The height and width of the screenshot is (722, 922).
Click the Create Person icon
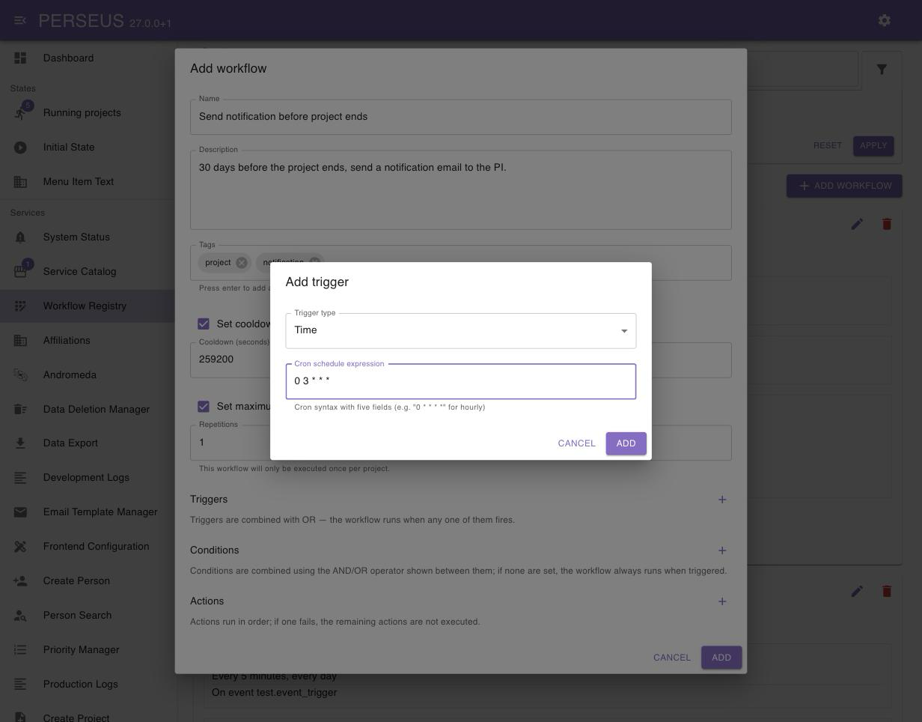20,581
